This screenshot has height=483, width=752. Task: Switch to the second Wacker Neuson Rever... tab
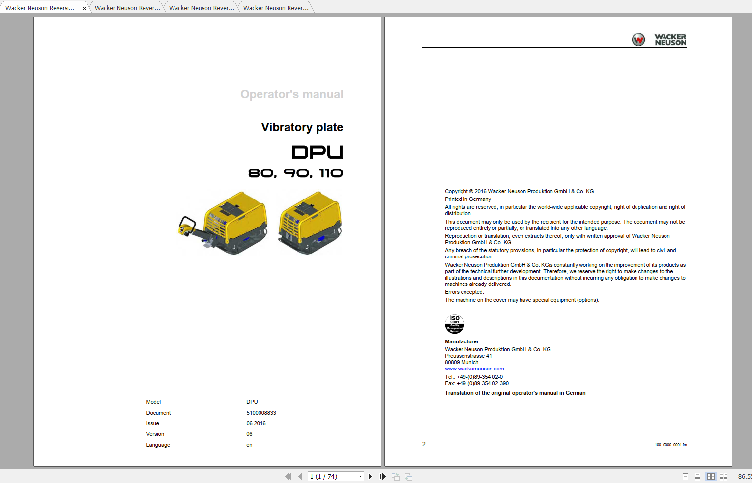click(127, 8)
